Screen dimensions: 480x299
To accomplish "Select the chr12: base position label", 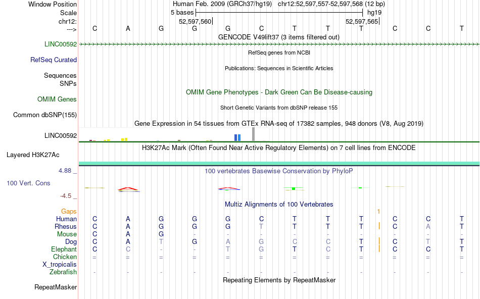I will tap(67, 21).
